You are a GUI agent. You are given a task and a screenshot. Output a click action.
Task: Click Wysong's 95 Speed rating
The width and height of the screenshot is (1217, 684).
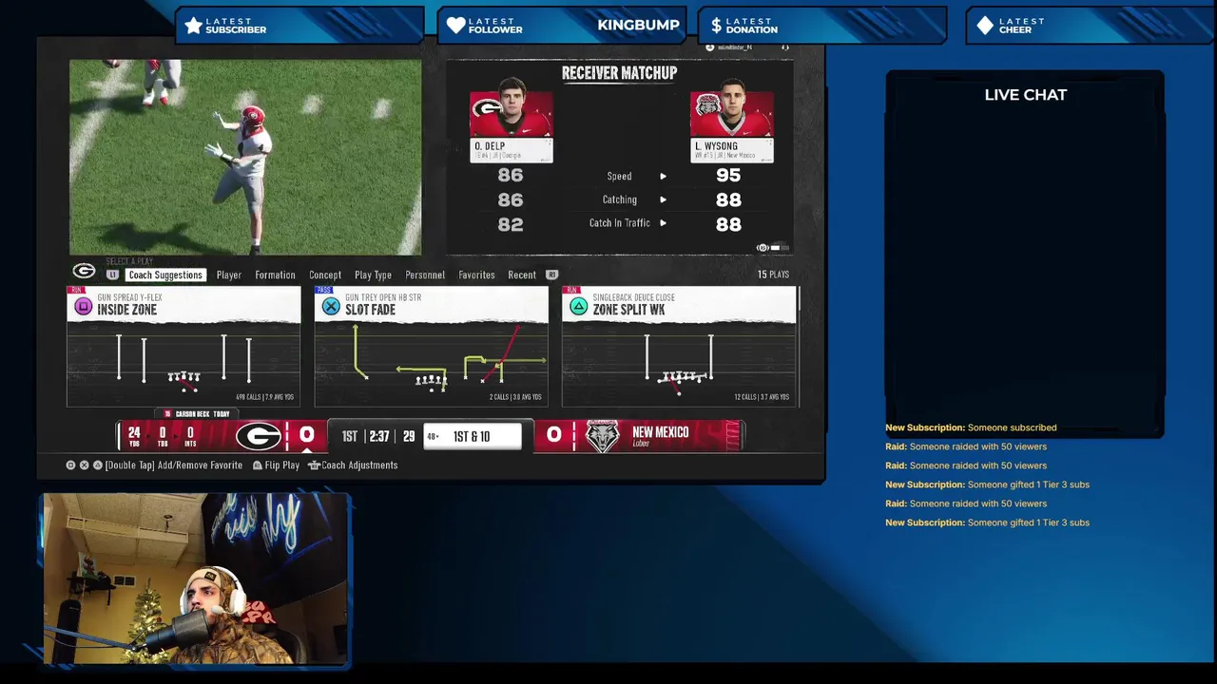728,176
